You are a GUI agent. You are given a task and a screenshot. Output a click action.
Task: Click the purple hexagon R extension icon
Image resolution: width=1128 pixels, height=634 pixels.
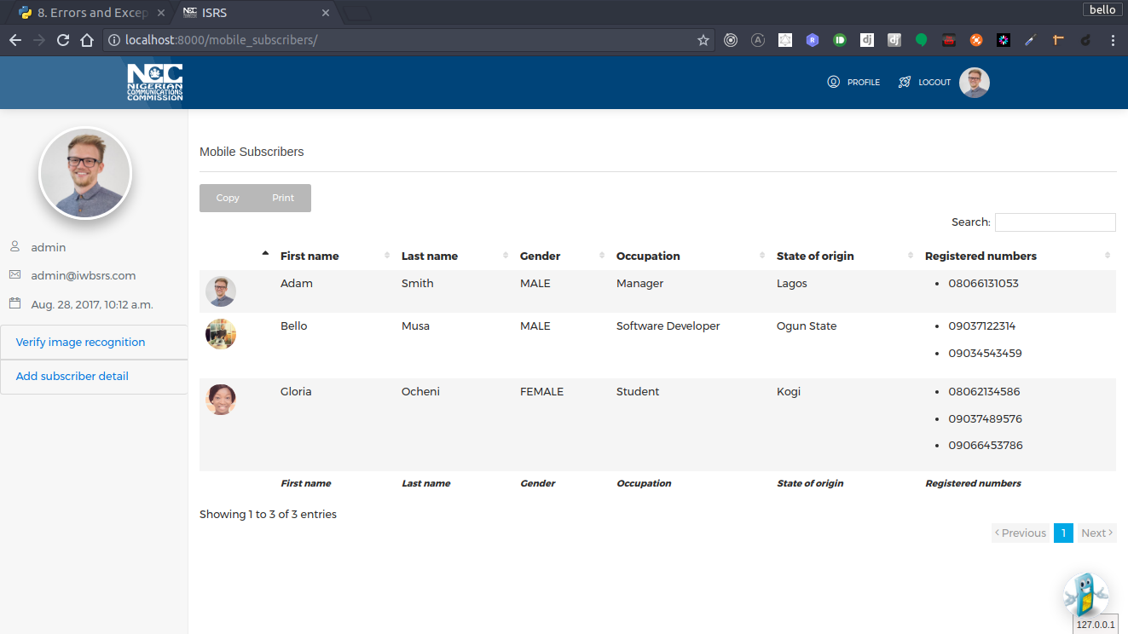click(813, 40)
